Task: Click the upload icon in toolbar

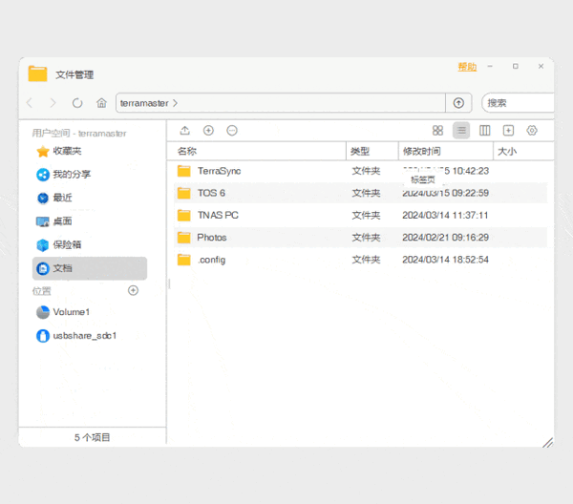Action: 184,131
